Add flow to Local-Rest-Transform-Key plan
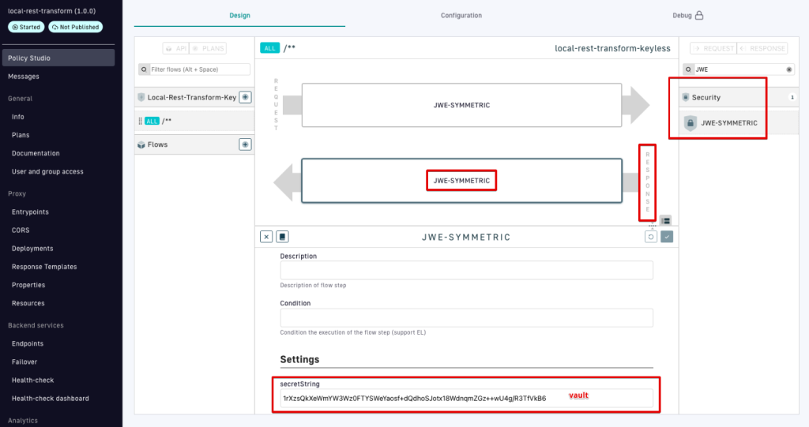The height and width of the screenshot is (427, 809). (x=245, y=97)
